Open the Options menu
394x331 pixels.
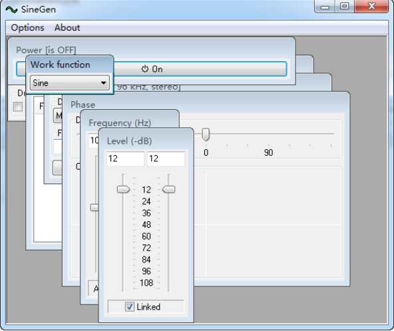pyautogui.click(x=27, y=28)
